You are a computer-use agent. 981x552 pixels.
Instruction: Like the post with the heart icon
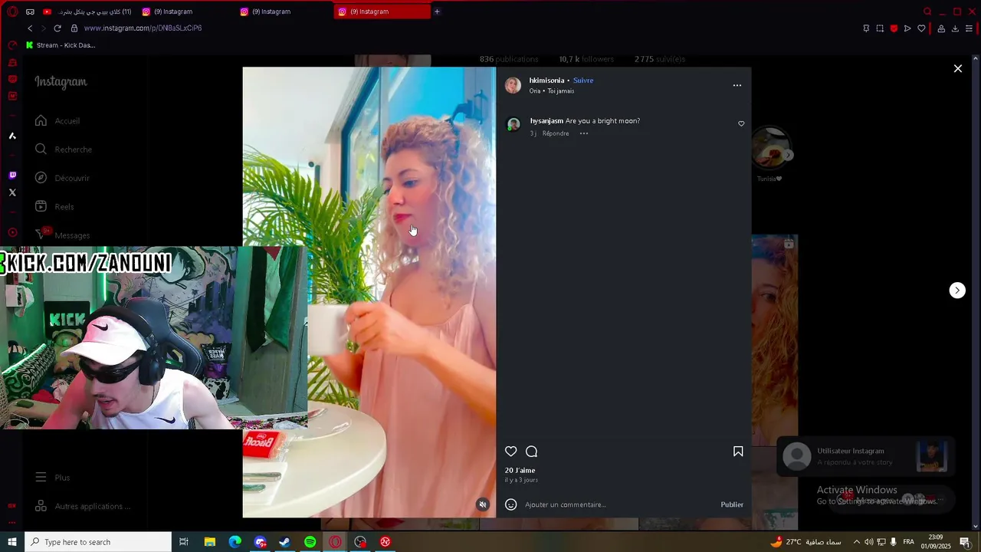(510, 452)
